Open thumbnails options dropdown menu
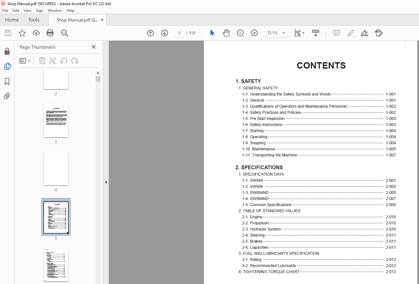Image resolution: width=419 pixels, height=284 pixels. click(x=25, y=61)
